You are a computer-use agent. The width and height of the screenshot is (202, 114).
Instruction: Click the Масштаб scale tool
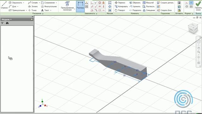[148, 3]
